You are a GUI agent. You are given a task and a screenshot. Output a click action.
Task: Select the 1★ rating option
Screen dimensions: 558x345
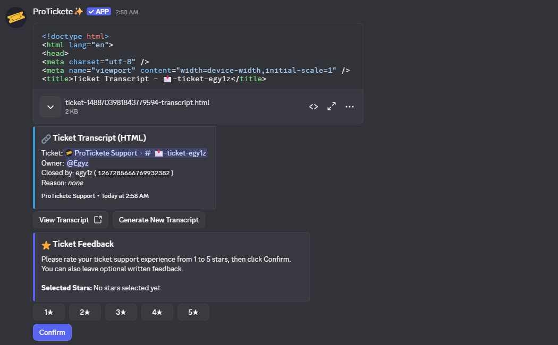coord(49,313)
